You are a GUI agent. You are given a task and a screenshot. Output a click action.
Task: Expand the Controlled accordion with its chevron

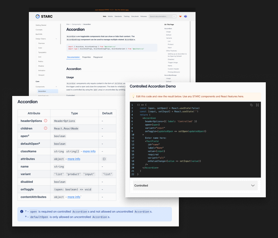[253, 185]
